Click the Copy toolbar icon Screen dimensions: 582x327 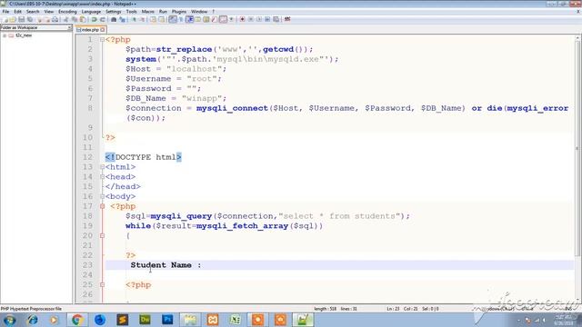pos(75,19)
